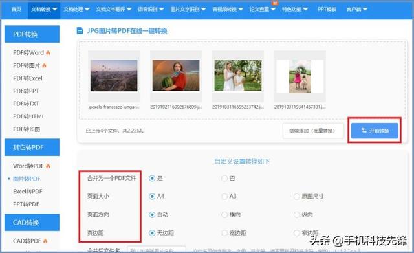Click the flame icon beside PDF转Word
Screen dimensions: 414x253
(48, 53)
